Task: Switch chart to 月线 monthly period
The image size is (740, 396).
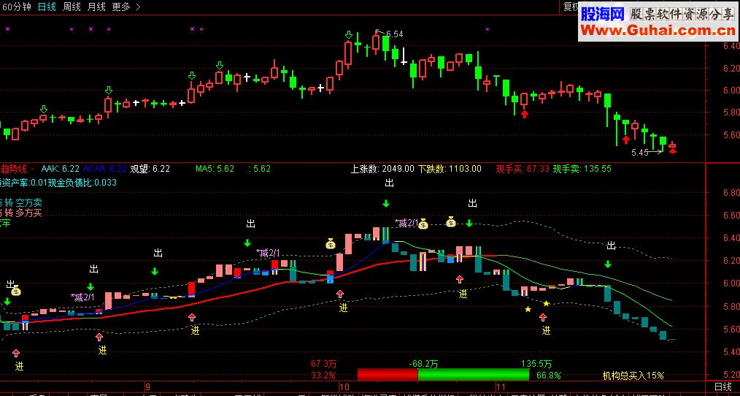Action: pyautogui.click(x=97, y=7)
